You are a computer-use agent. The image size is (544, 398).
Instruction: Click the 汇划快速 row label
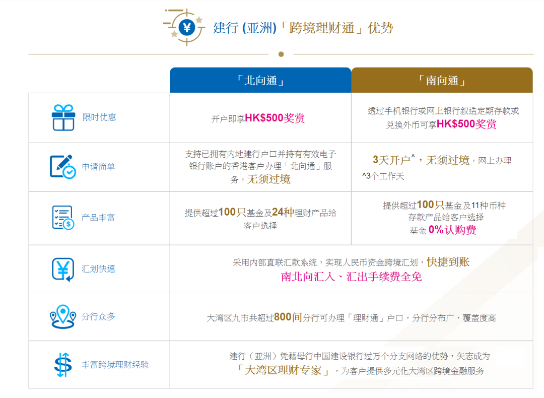99,269
